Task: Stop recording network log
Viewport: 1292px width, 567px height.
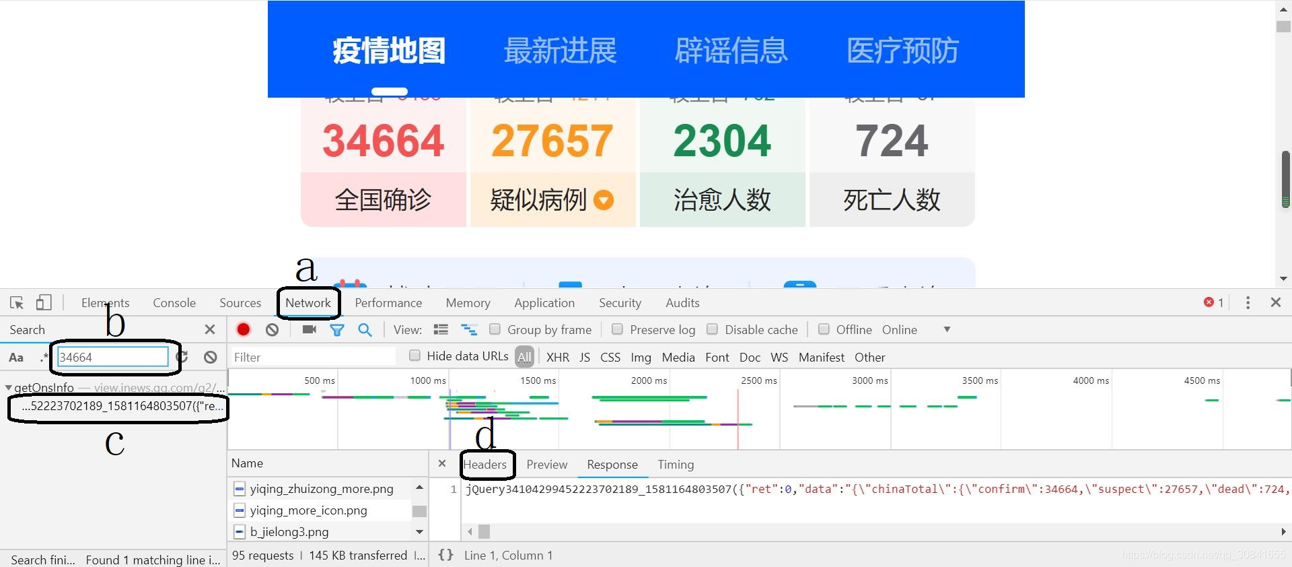Action: (x=244, y=329)
